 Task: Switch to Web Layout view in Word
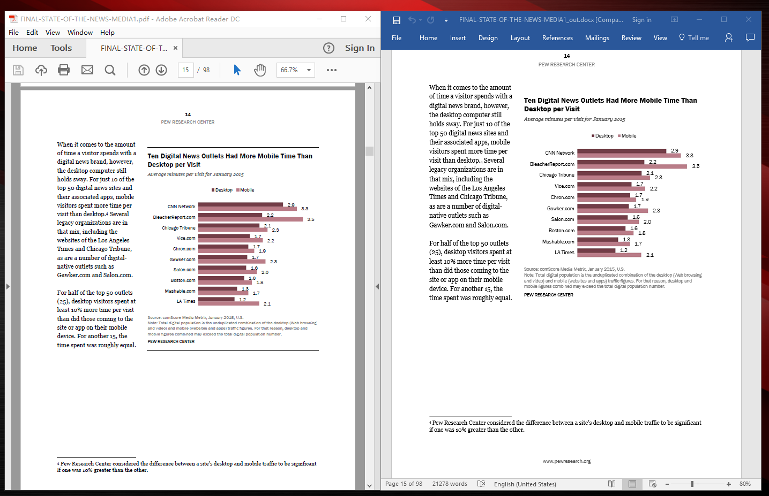coord(653,484)
